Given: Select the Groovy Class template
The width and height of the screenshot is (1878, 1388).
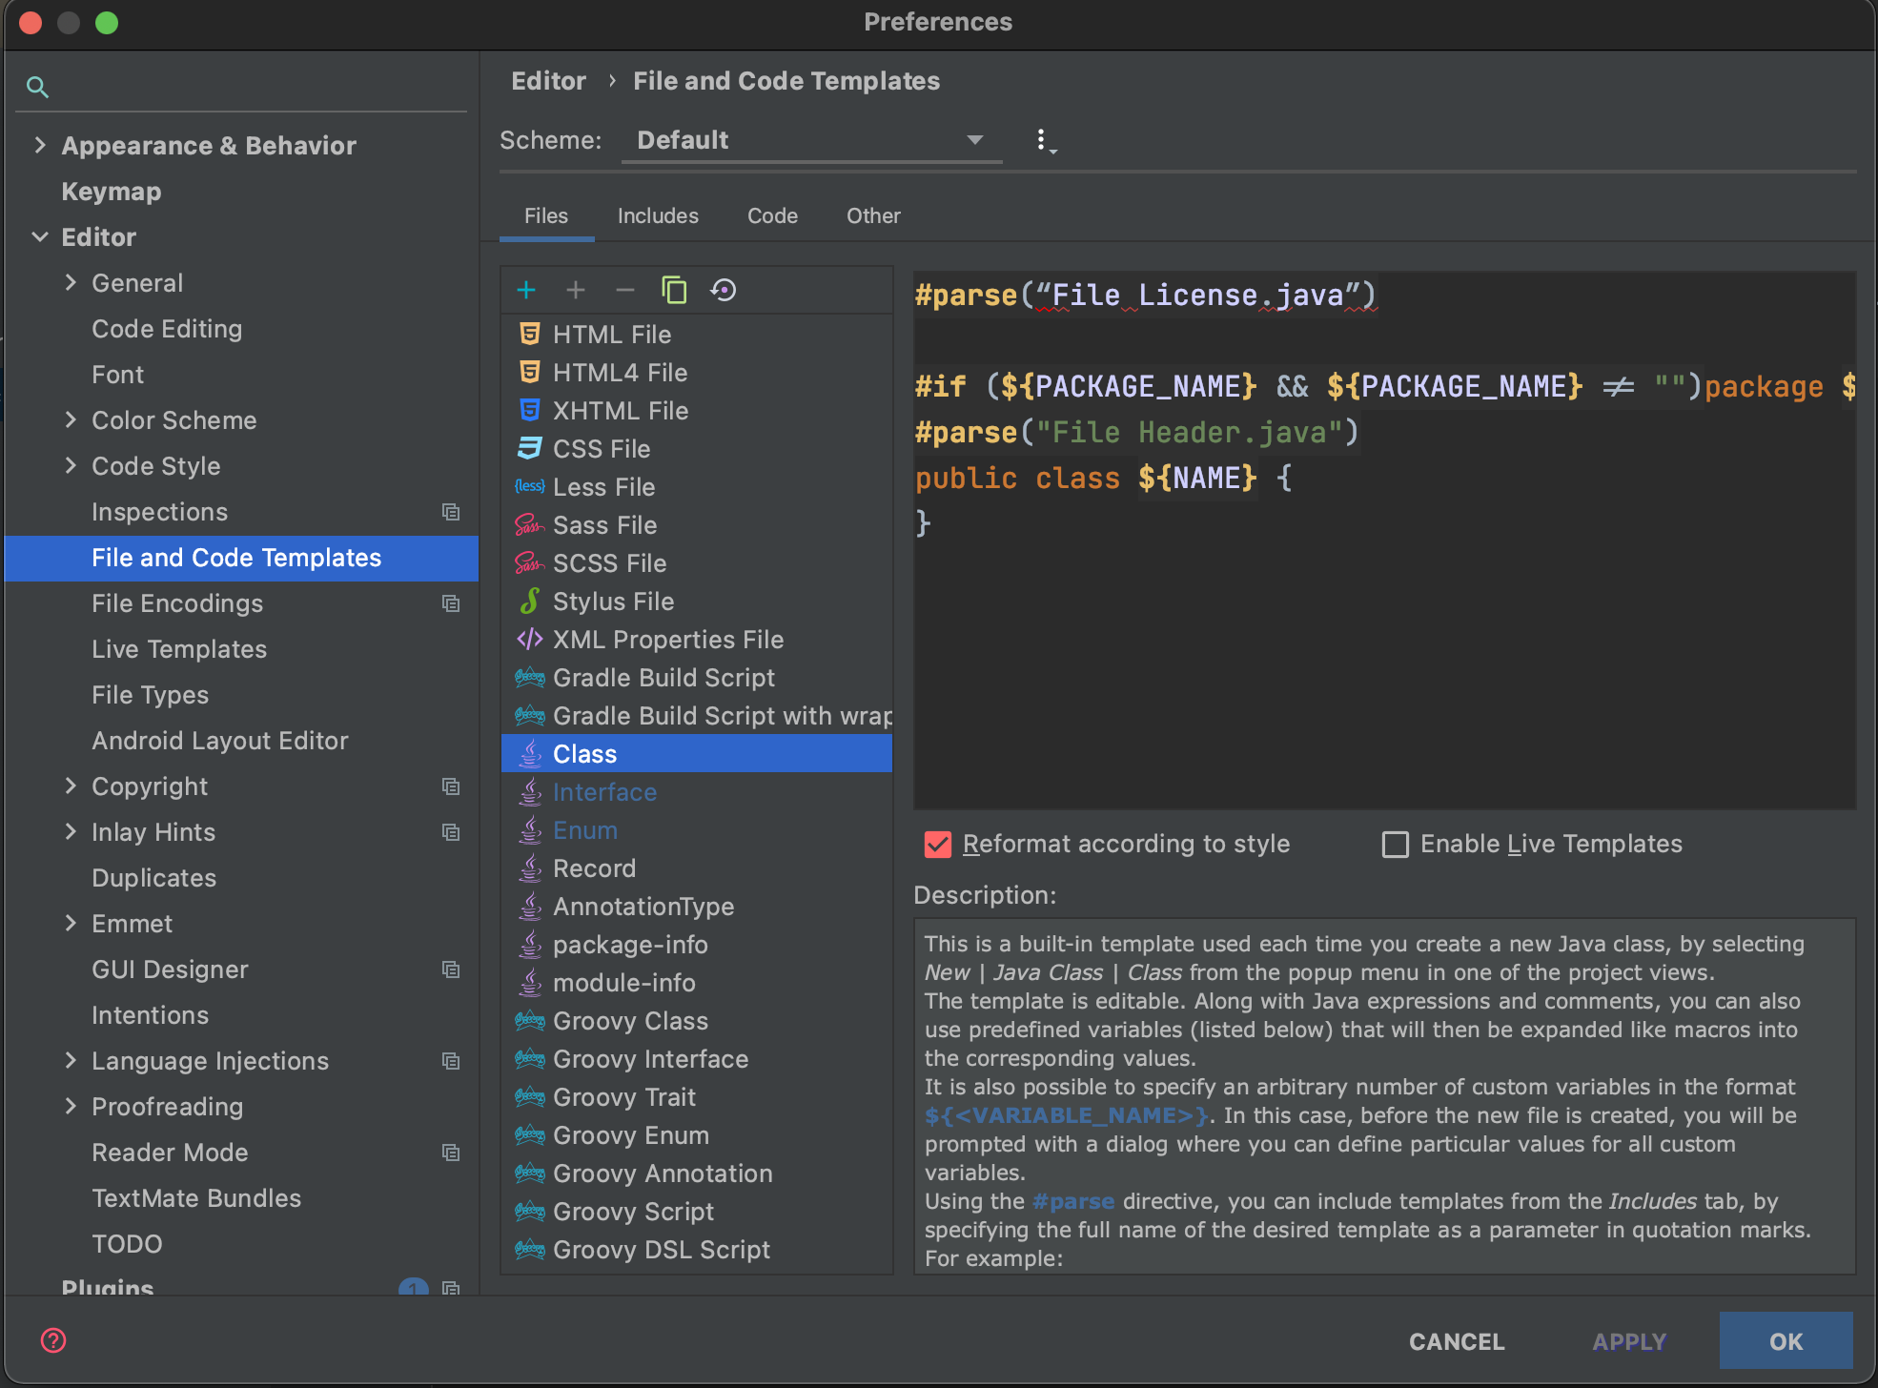Looking at the screenshot, I should (630, 1021).
